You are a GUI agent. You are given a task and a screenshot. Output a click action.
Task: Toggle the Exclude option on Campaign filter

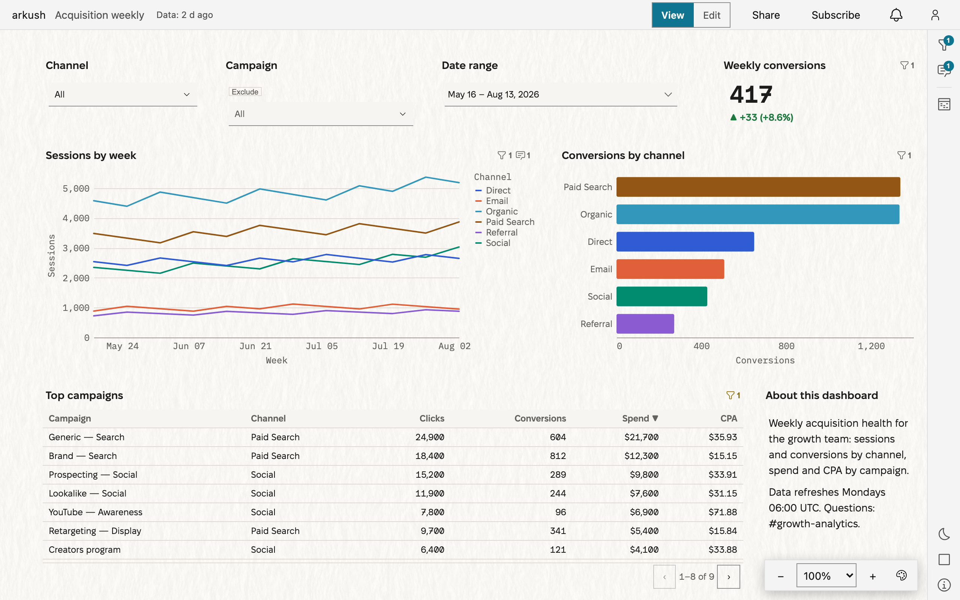[245, 91]
